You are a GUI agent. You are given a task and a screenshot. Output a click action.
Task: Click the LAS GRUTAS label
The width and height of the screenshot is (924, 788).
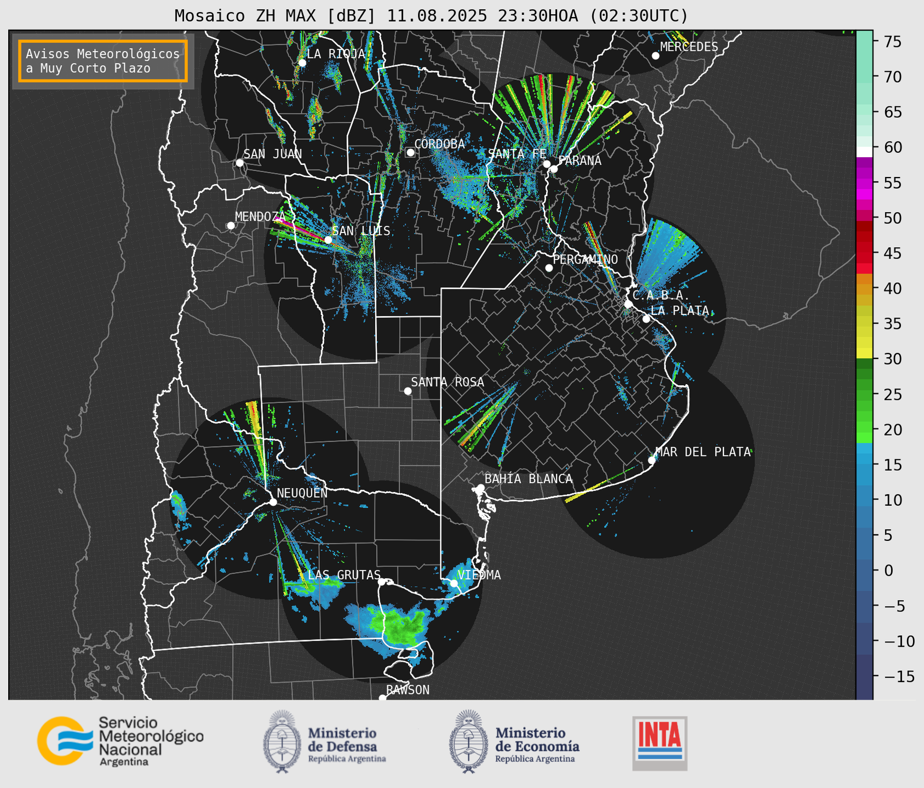[344, 575]
